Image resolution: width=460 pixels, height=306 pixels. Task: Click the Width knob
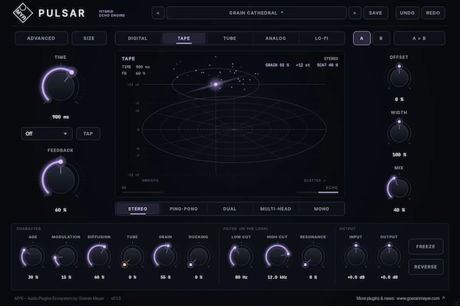click(399, 133)
